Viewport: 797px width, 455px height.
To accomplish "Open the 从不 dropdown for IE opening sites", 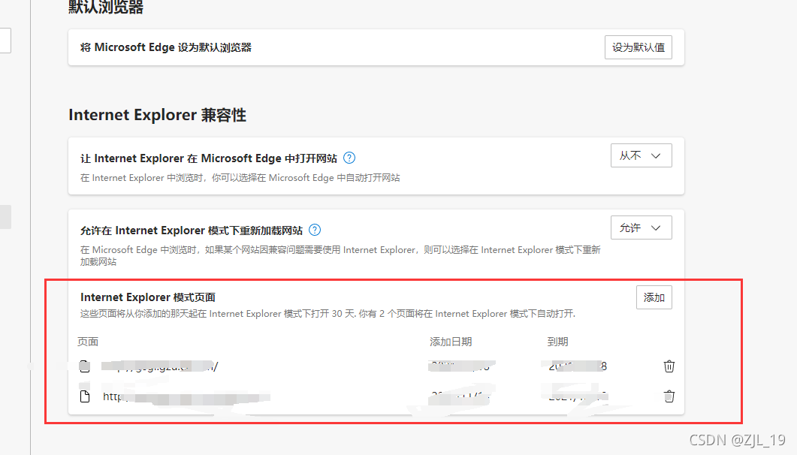I will [x=641, y=155].
